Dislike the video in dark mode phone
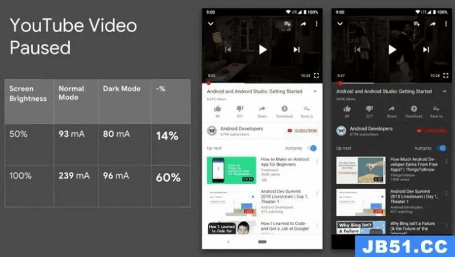Viewport: 455px width, 257px height. [x=369, y=109]
